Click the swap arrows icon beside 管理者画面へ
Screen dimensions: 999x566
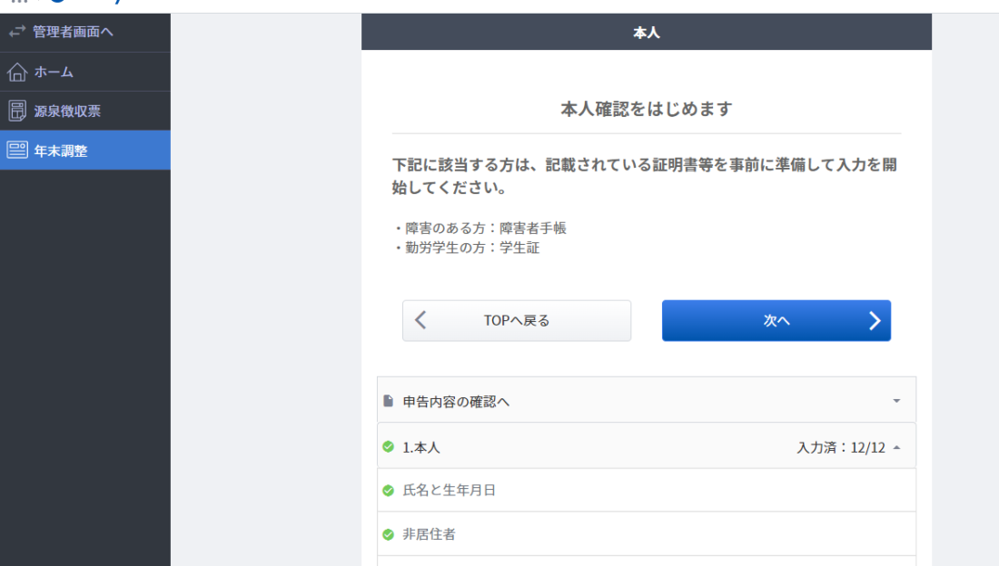[x=17, y=31]
